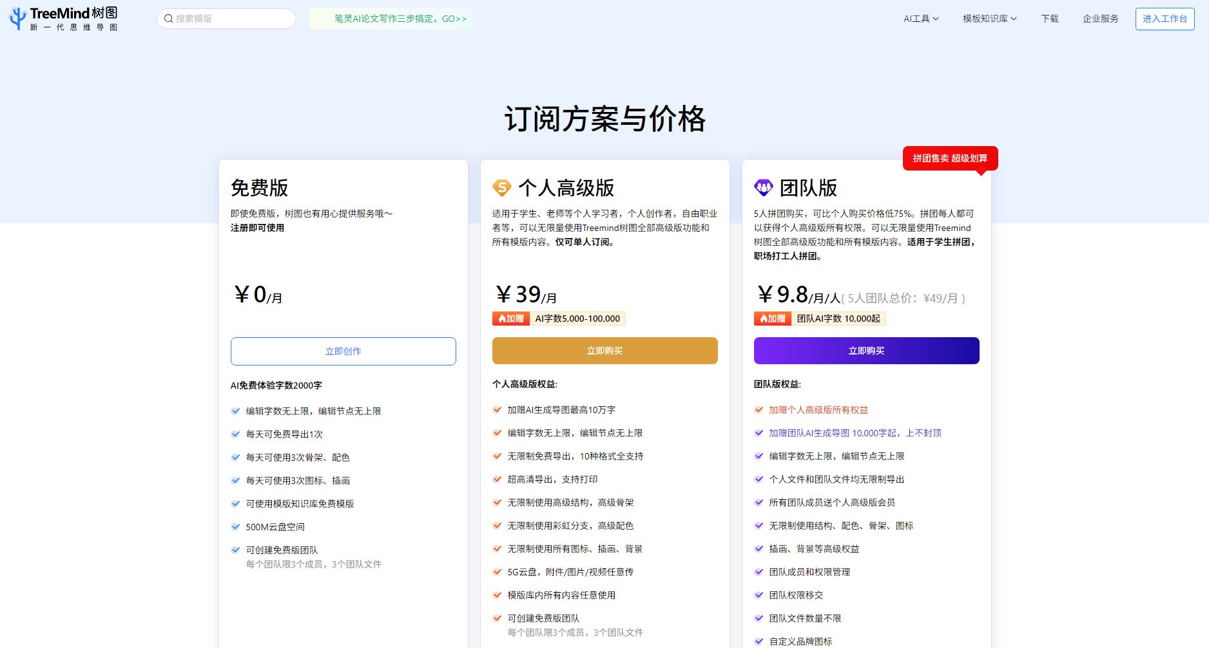1209x648 pixels.
Task: Open the 企业服务 menu item
Action: coord(1100,19)
